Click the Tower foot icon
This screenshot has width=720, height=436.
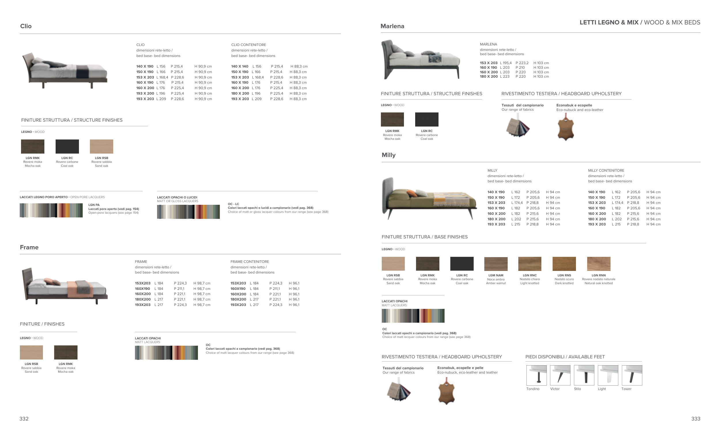click(632, 375)
